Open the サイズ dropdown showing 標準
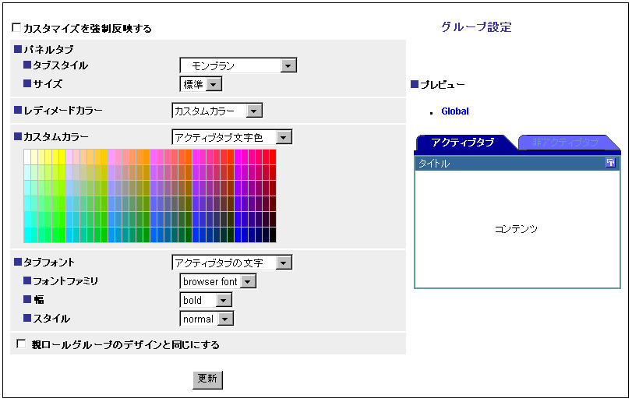Screen dimensions: 632x402 click(x=201, y=84)
